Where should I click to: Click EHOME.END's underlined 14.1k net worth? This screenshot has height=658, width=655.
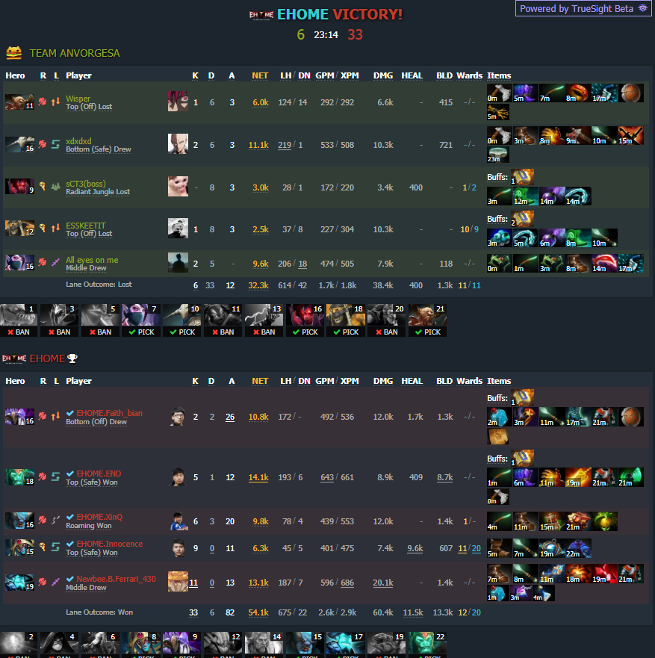[258, 477]
